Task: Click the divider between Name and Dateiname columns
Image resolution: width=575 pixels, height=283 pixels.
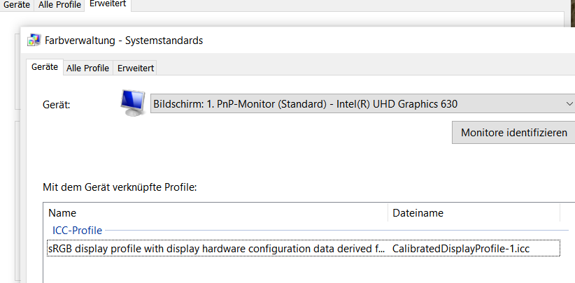Action: [x=388, y=212]
